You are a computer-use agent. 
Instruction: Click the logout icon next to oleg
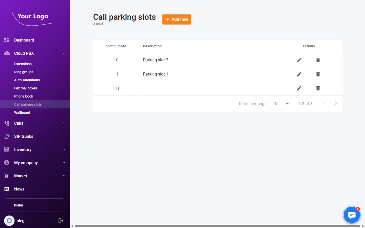click(61, 221)
